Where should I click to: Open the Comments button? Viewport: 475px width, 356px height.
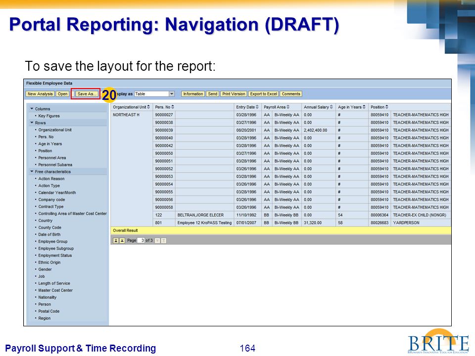pos(291,94)
